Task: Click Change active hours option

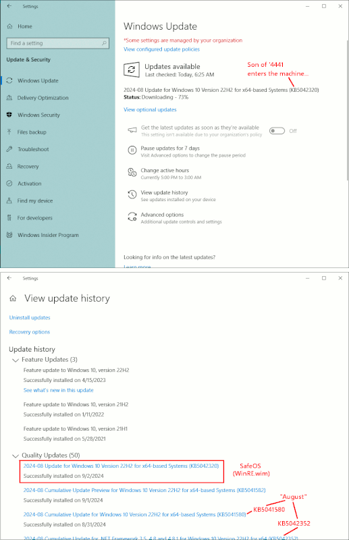Action: click(x=165, y=170)
